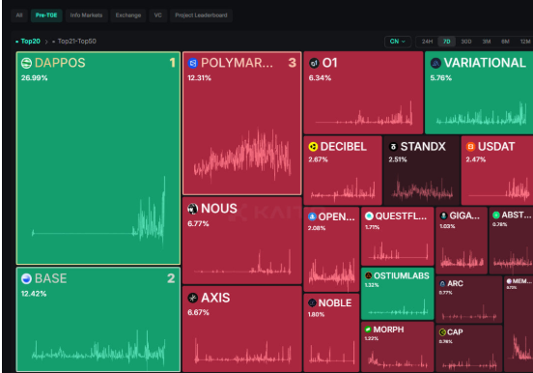The height and width of the screenshot is (373, 533).
Task: Expand breadcrumb chevron after Top20
Action: (46, 42)
